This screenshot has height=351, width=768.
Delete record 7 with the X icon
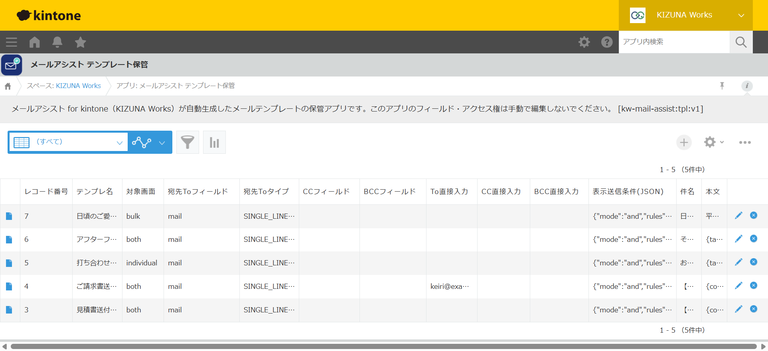click(754, 215)
